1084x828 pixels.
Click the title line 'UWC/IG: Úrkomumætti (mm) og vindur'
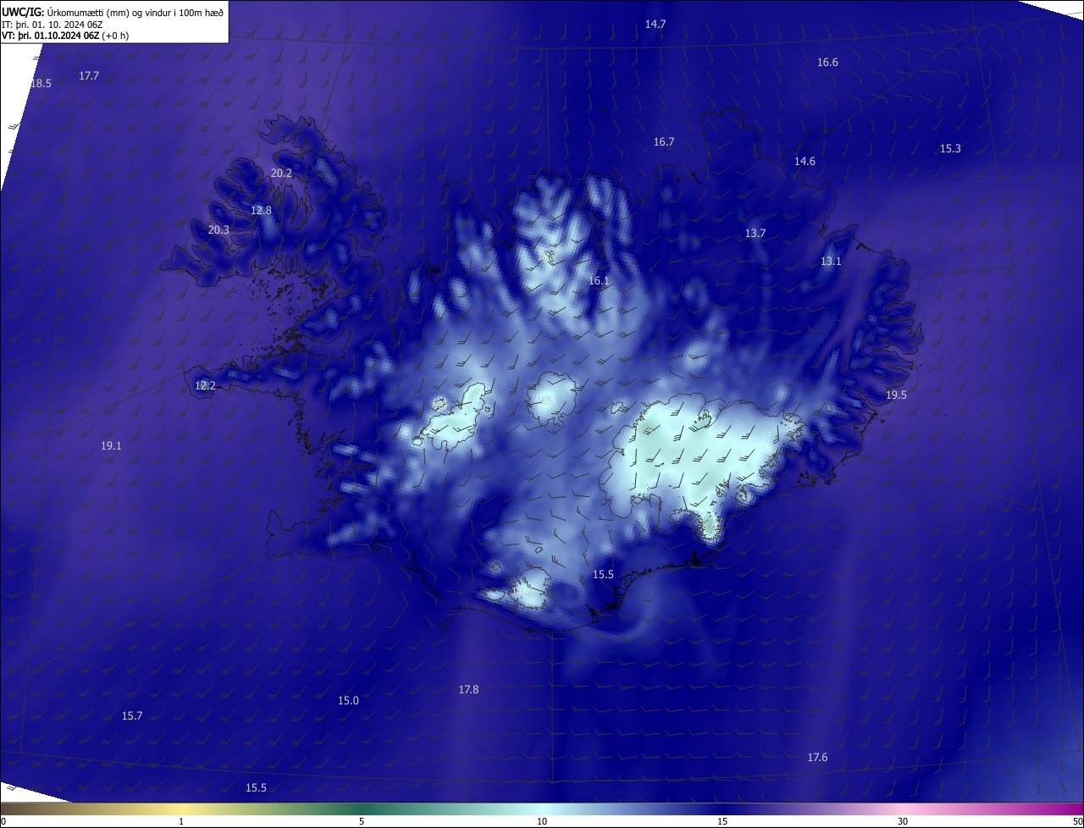[113, 11]
